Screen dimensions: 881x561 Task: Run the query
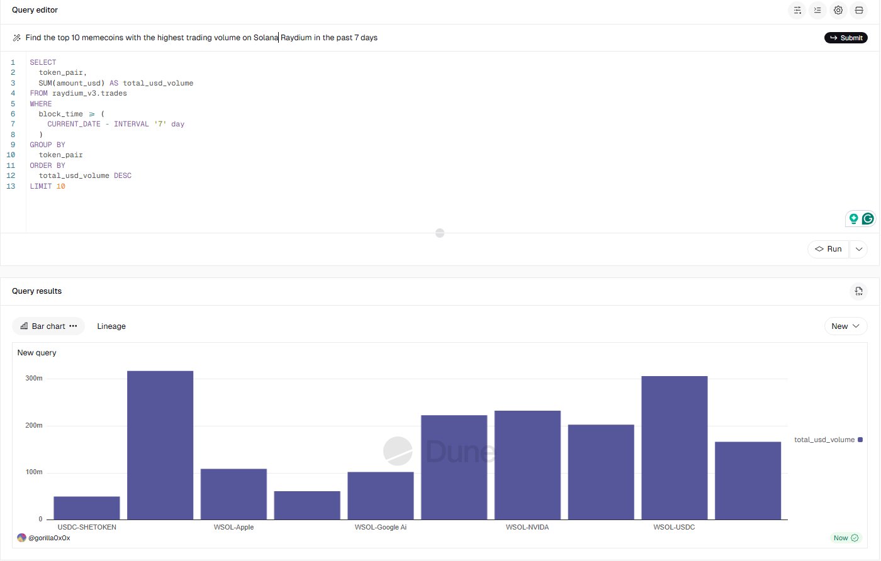tap(828, 249)
